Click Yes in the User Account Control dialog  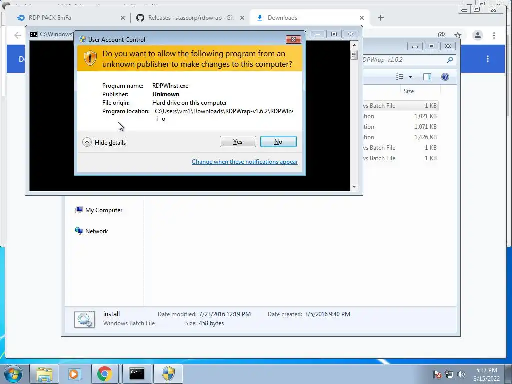click(238, 141)
